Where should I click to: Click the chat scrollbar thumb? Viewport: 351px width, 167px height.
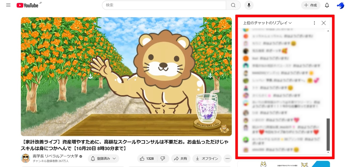pyautogui.click(x=328, y=135)
